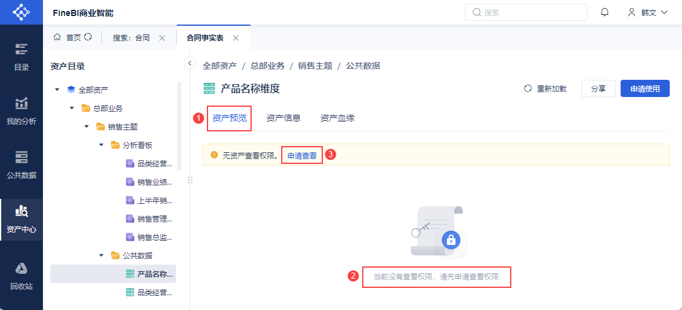Select 销售主题 in the breadcrumb

pyautogui.click(x=315, y=66)
